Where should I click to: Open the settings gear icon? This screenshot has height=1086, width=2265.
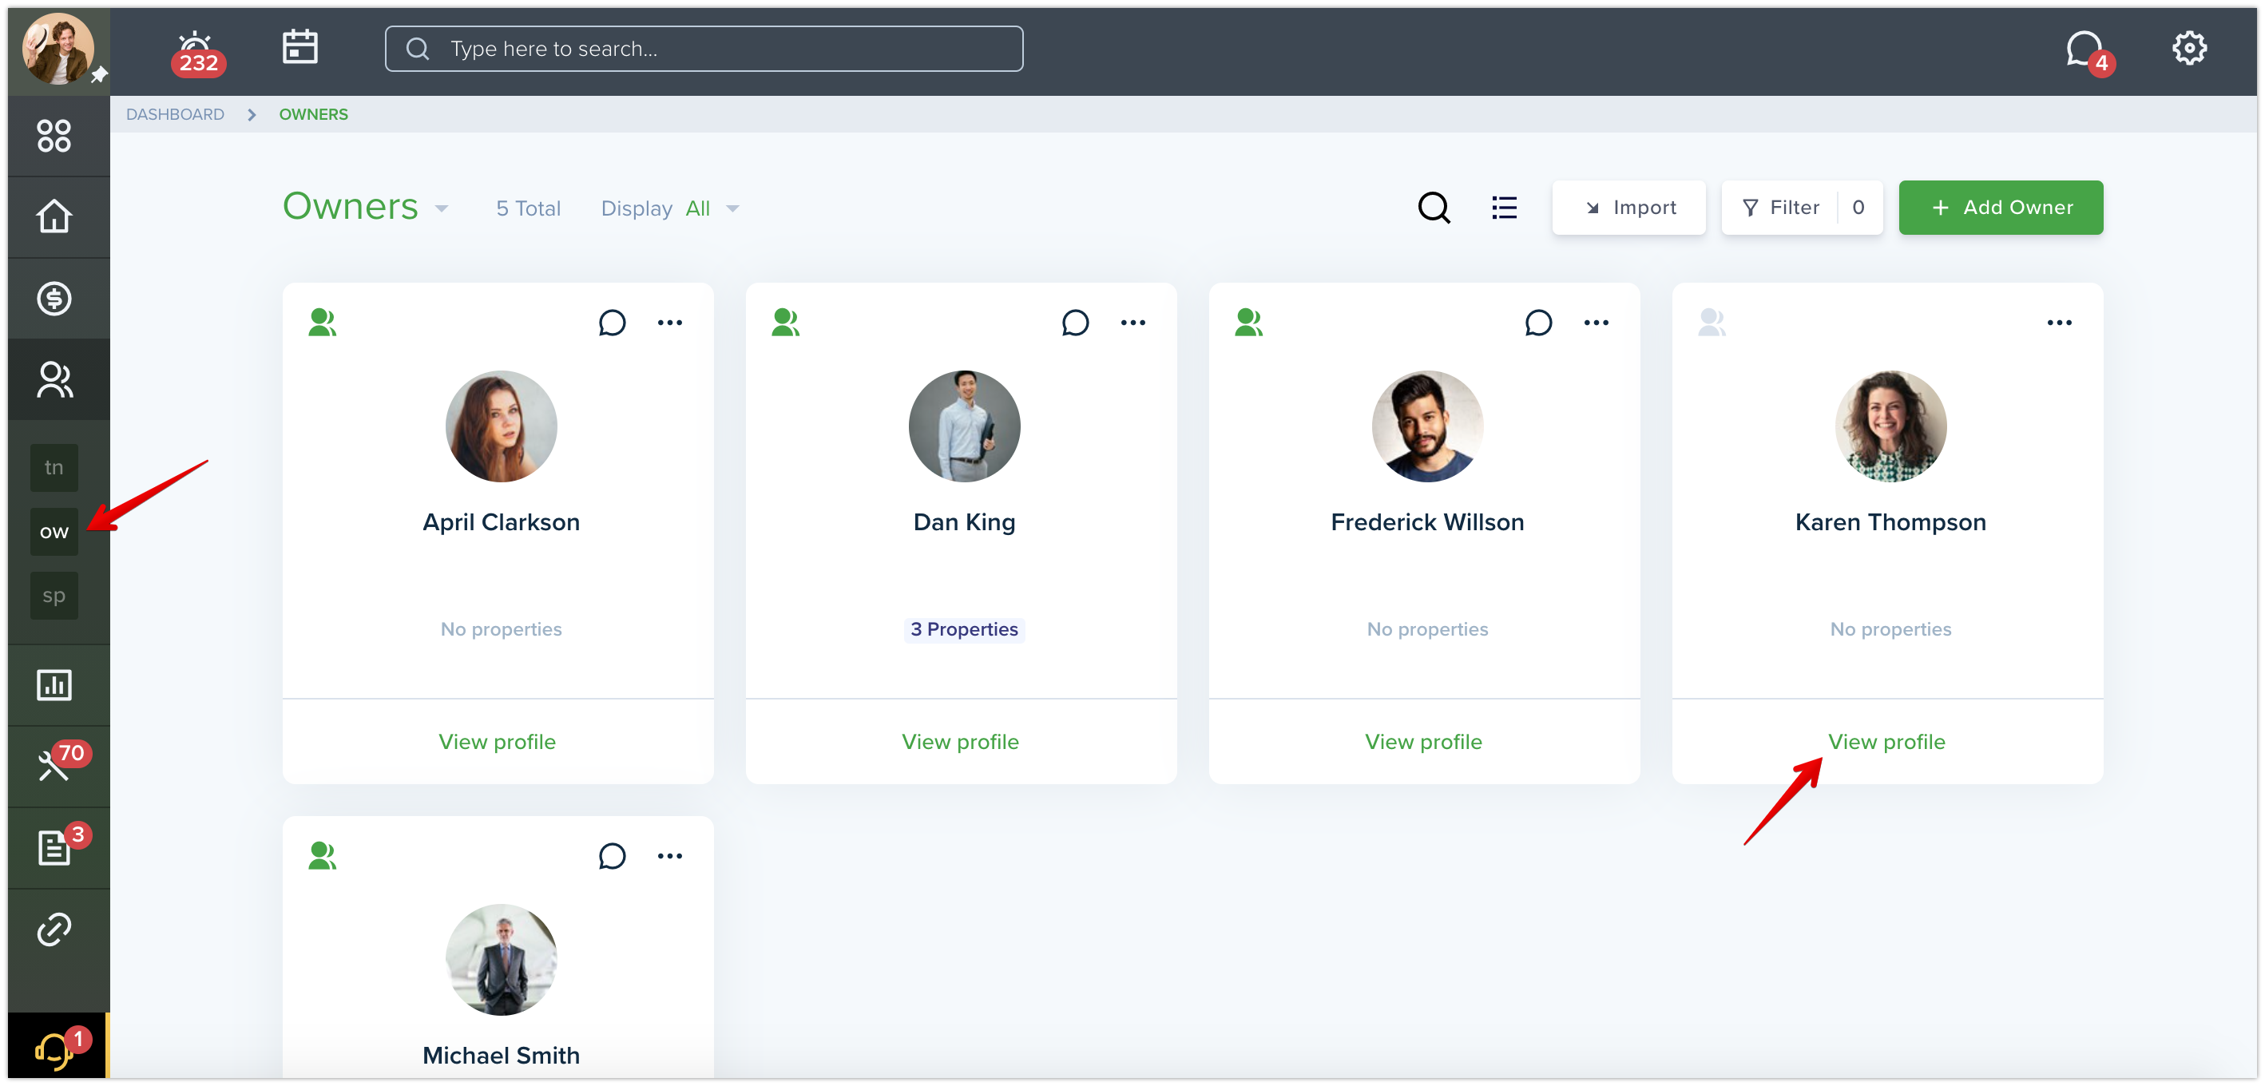(2188, 49)
